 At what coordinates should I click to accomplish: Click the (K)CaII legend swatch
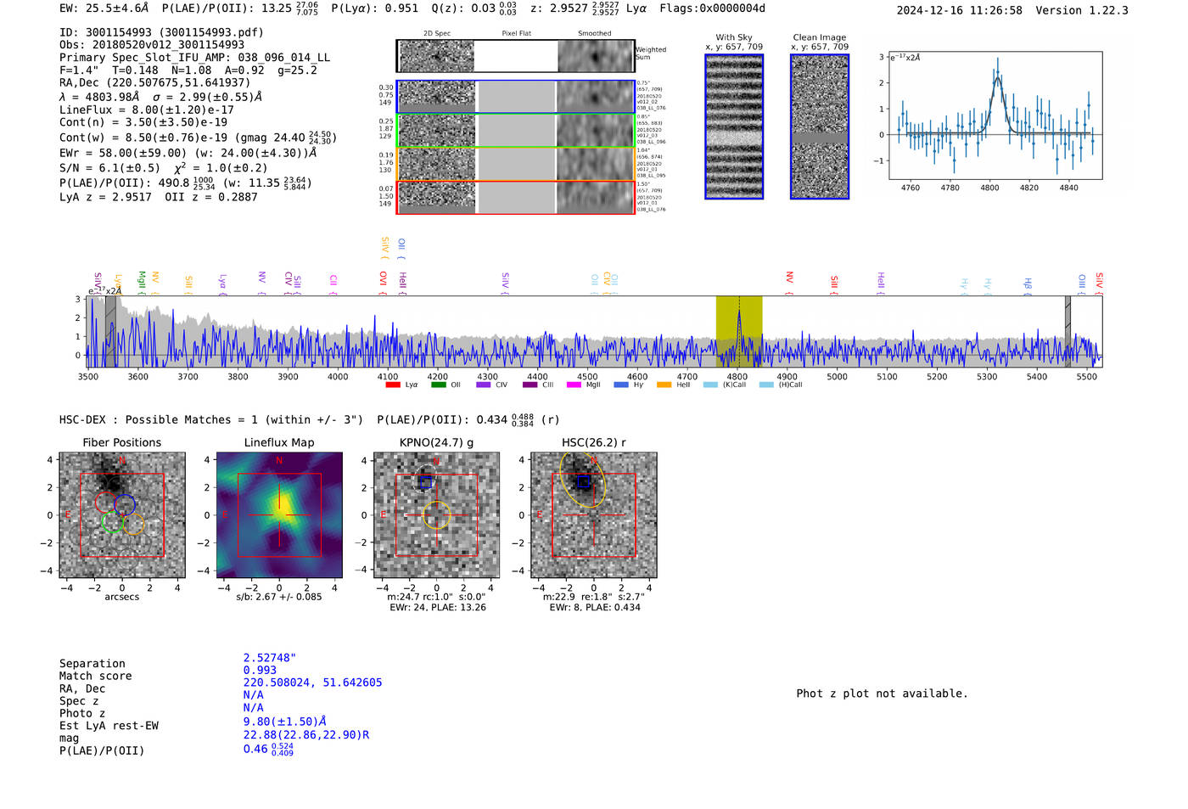pos(711,385)
